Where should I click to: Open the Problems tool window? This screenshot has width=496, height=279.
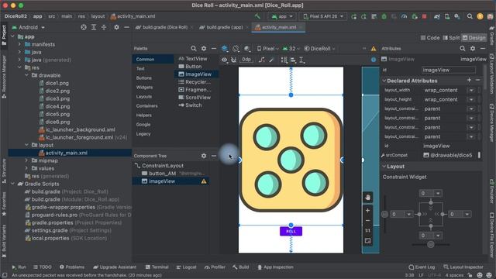[72, 267]
